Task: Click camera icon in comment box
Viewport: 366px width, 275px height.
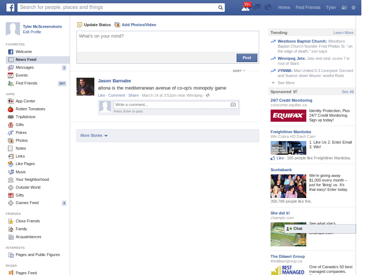Action: pos(233,105)
